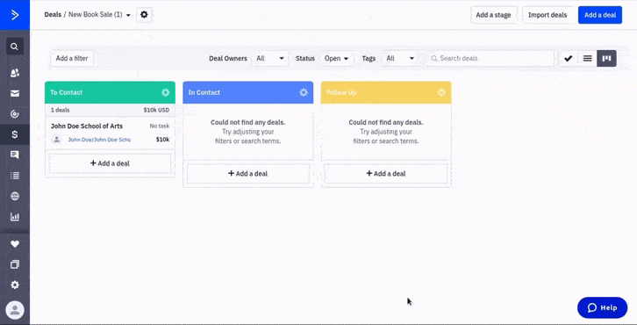Viewport: 637px width, 325px height.
Task: Open Lists icon in the sidebar
Action: pyautogui.click(x=15, y=176)
